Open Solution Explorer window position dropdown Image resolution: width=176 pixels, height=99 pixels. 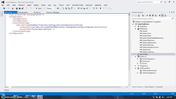[x=169, y=12]
